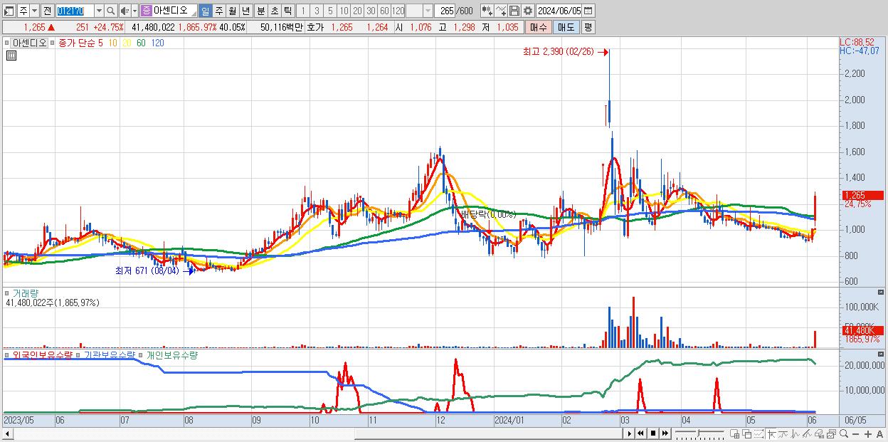The image size is (888, 442).
Task: Toggle the small box beside 아센디오 legend
Action: click(8, 43)
